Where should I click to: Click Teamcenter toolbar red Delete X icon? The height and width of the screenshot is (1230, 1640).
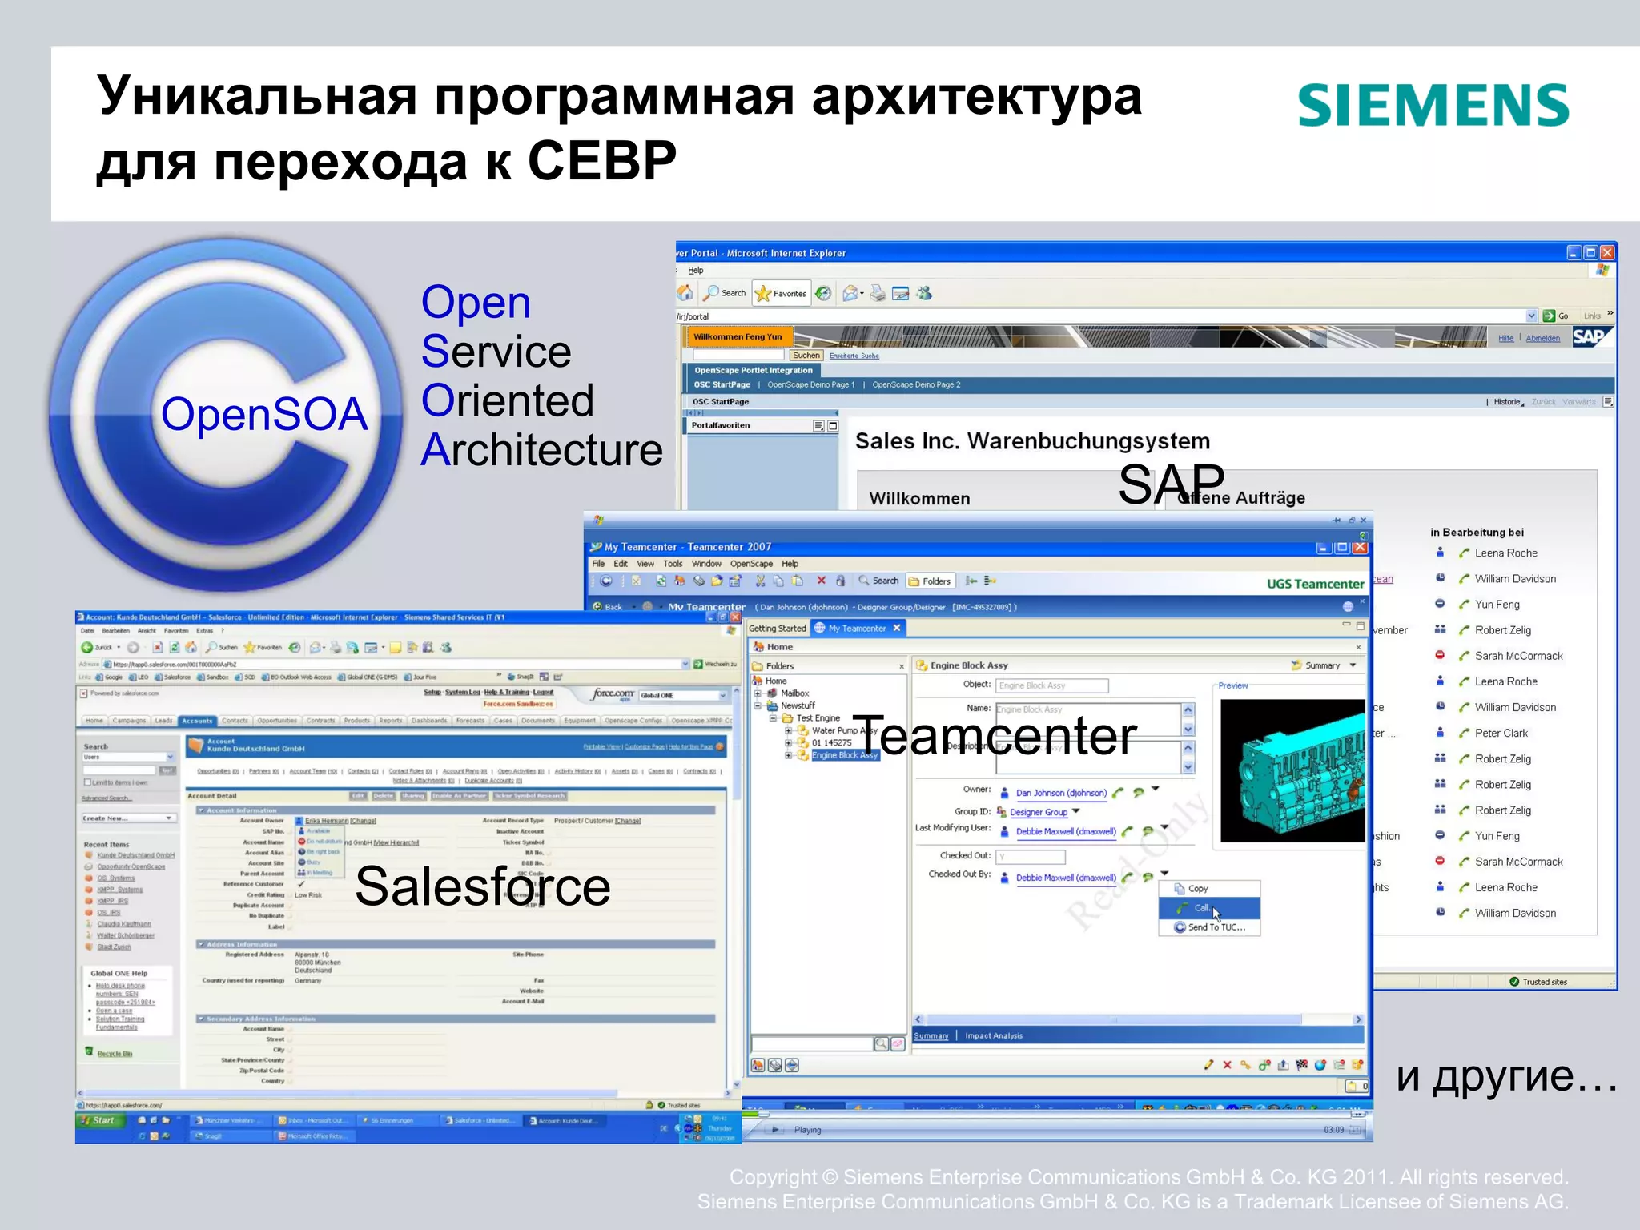point(821,581)
